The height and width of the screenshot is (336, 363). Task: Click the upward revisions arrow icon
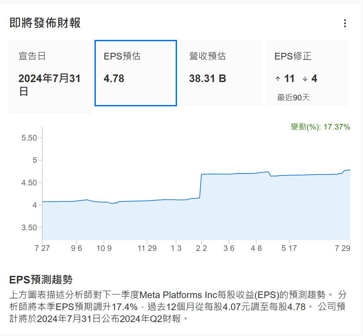point(278,79)
